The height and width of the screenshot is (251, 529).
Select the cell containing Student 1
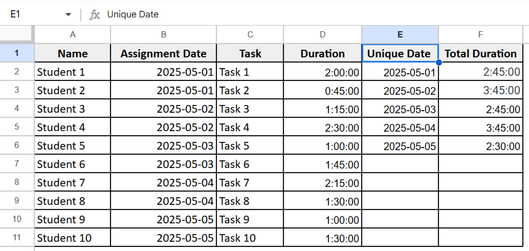72,72
